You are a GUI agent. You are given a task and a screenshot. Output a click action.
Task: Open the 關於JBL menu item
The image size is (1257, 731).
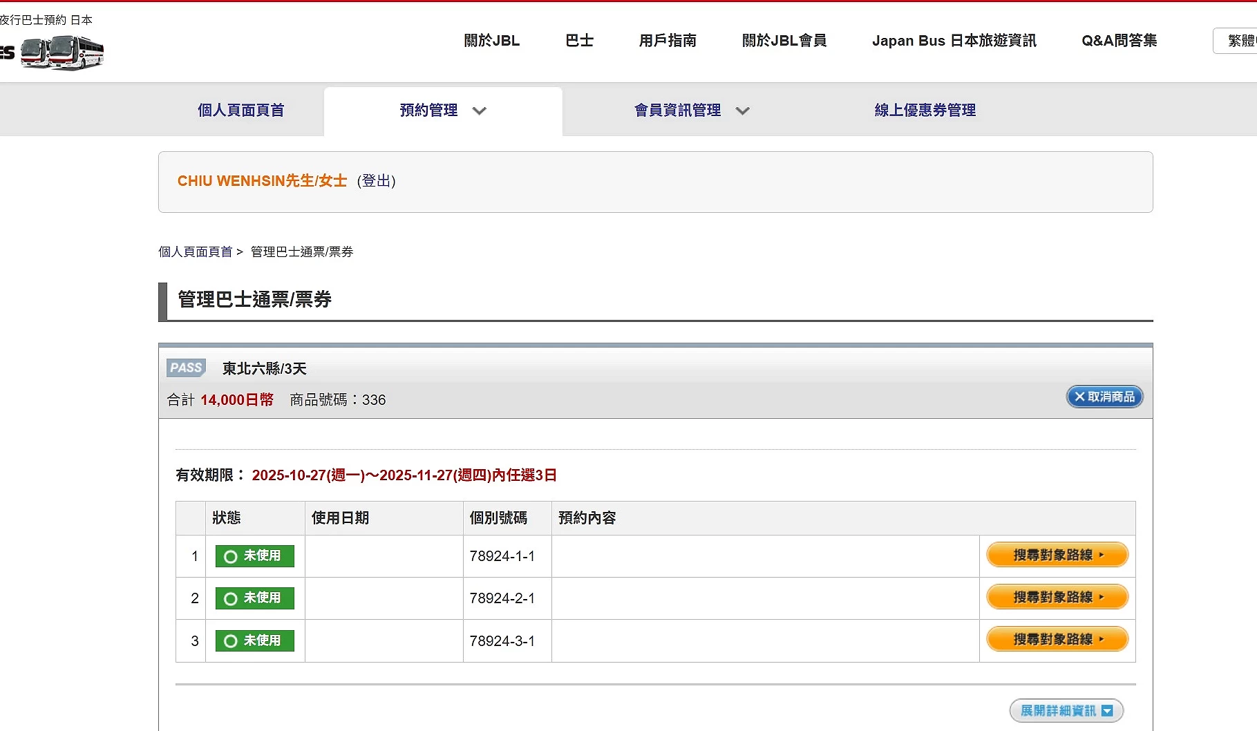tap(491, 41)
